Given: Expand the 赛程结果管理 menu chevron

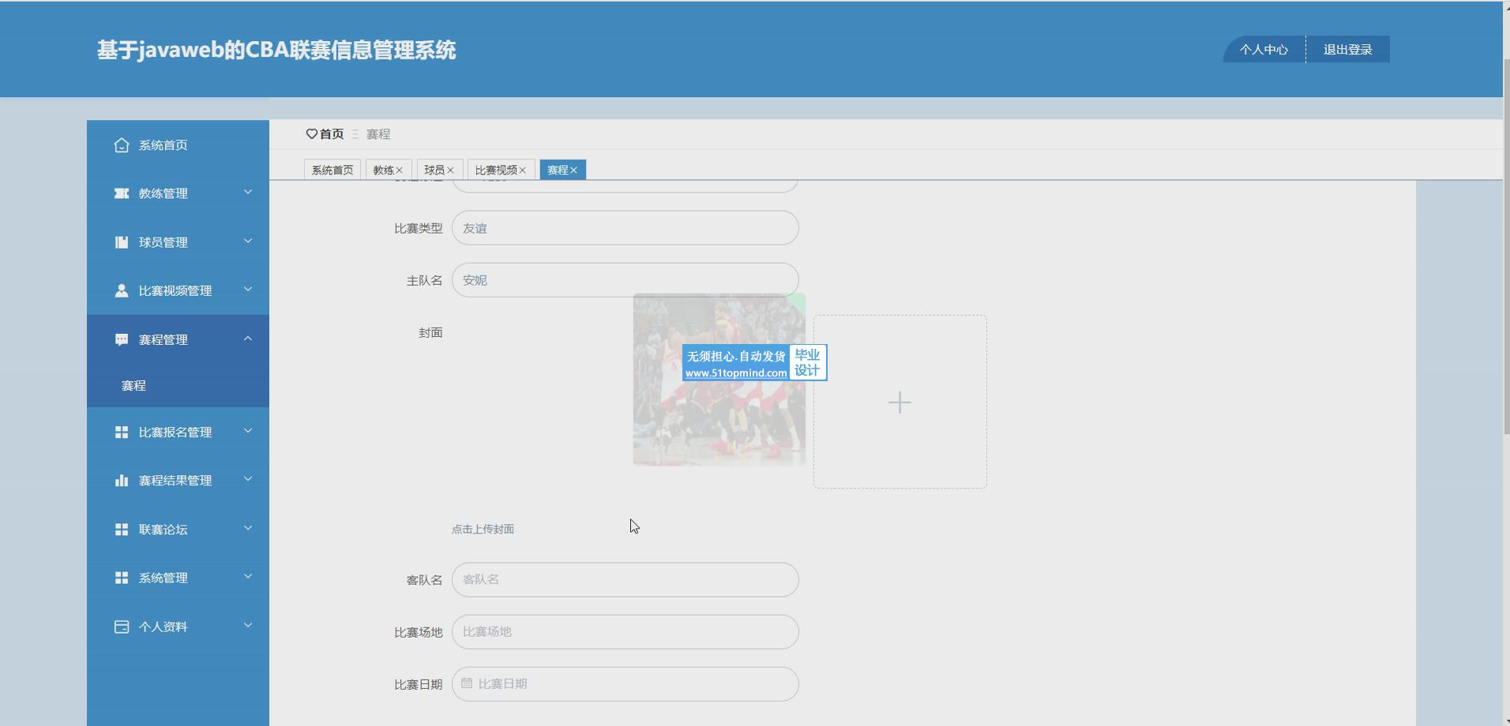Looking at the screenshot, I should click(248, 479).
